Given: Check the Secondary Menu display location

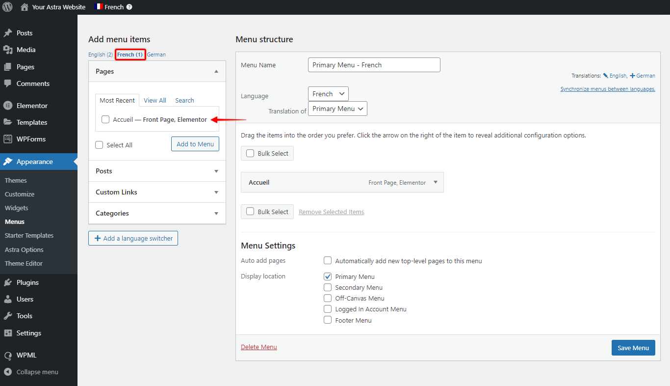Looking at the screenshot, I should (328, 287).
